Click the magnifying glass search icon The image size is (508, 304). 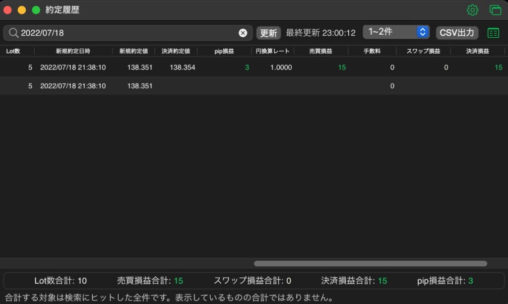pyautogui.click(x=13, y=33)
